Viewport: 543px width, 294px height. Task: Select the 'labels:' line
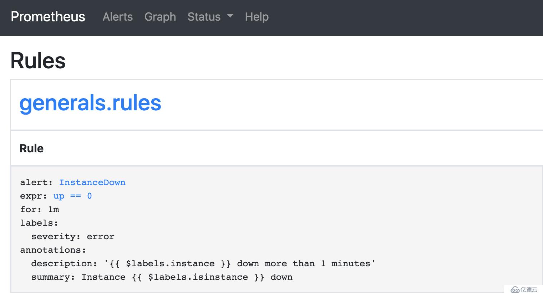coord(39,223)
